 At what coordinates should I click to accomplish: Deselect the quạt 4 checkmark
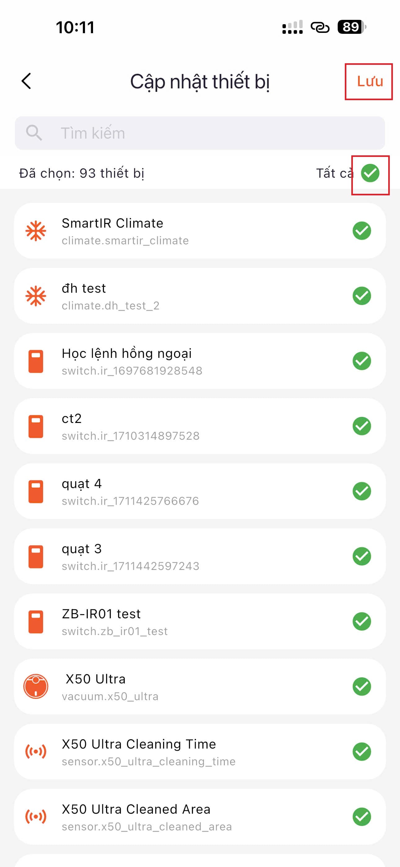pos(362,491)
